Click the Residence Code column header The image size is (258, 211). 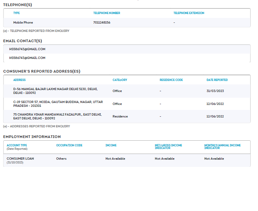coord(171,80)
